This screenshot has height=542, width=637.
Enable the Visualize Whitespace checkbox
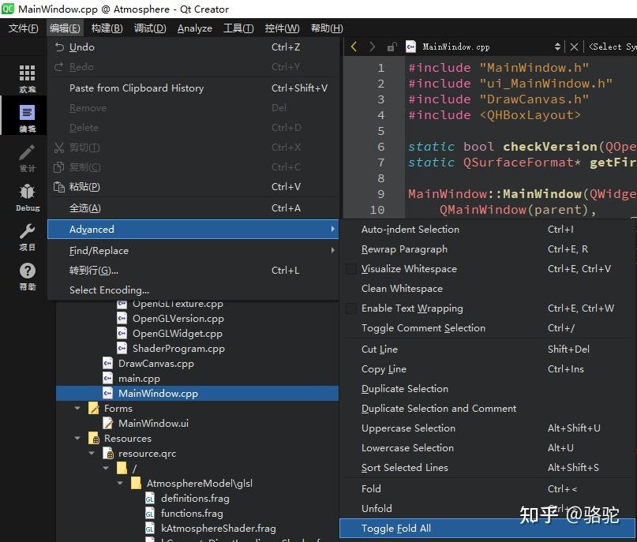[351, 269]
